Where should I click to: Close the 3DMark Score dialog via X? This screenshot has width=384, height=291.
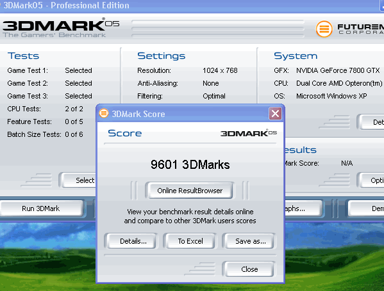pyautogui.click(x=275, y=113)
